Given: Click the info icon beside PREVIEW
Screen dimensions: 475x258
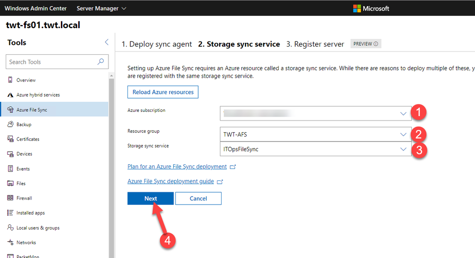Looking at the screenshot, I should (x=376, y=44).
